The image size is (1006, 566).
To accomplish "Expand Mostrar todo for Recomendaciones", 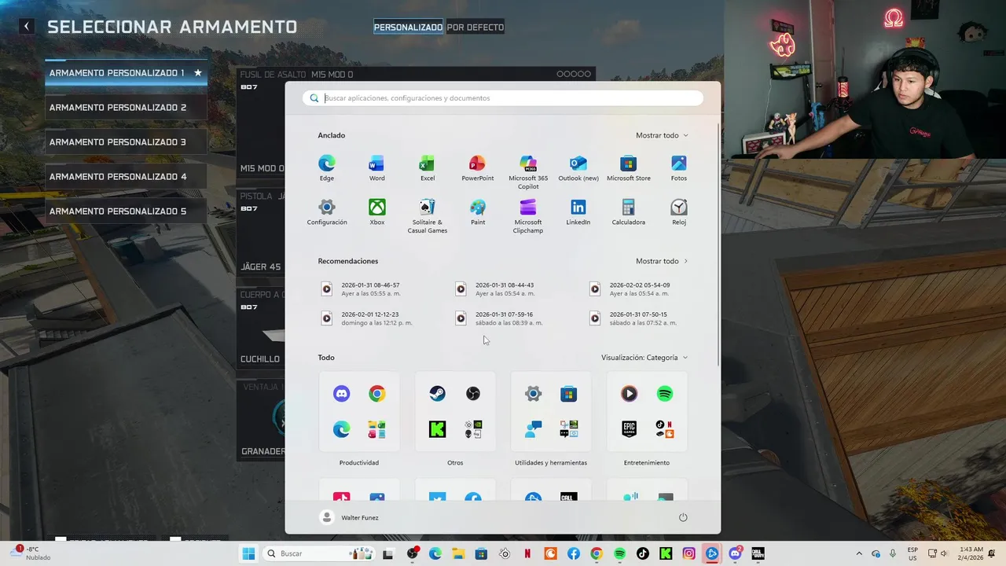I will [662, 261].
